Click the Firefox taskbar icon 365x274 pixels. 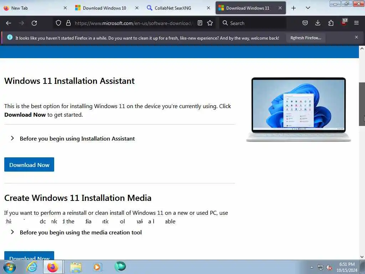[53, 267]
